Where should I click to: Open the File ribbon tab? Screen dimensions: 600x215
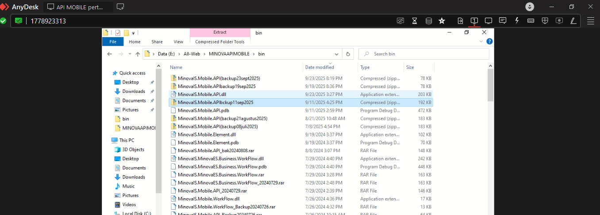pos(113,42)
